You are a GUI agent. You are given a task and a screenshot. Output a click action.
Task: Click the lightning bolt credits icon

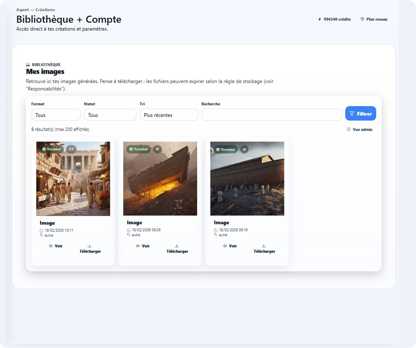tap(320, 19)
